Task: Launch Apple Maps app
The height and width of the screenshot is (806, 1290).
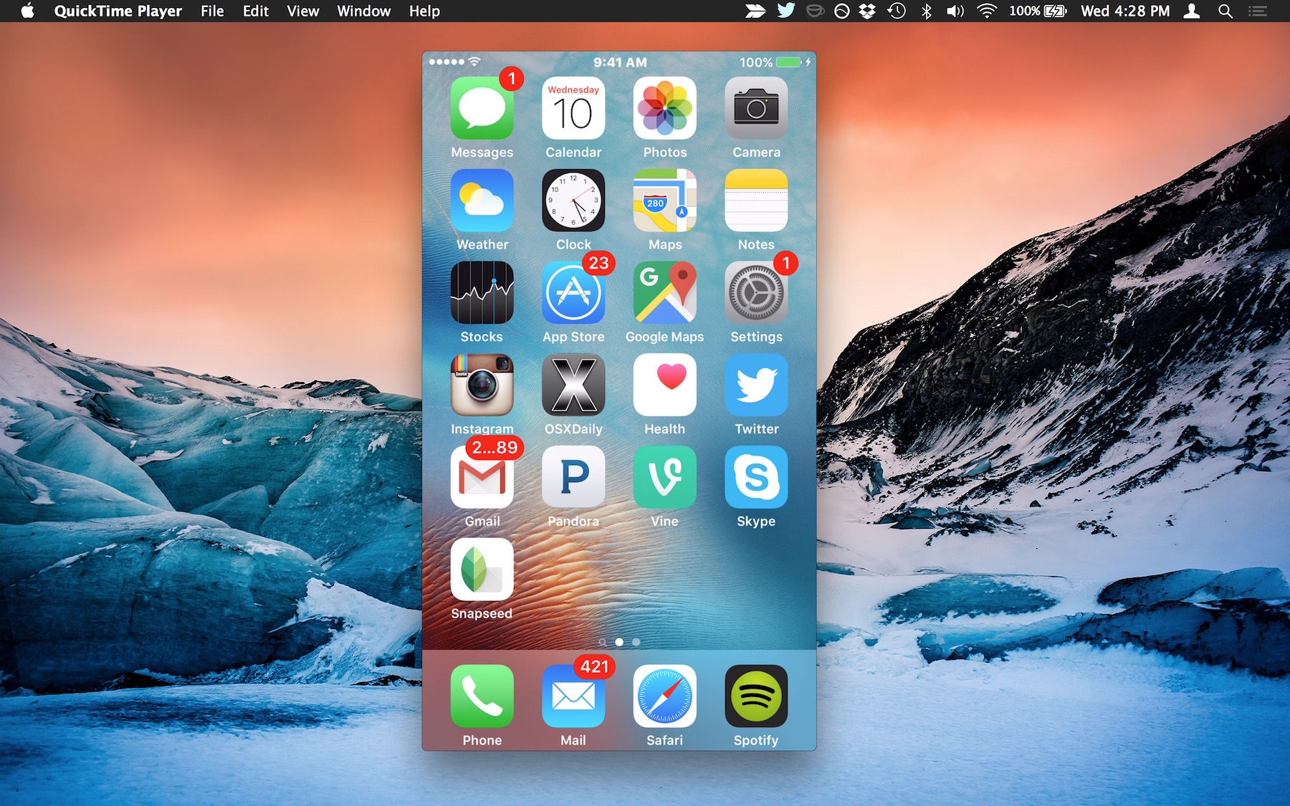Action: [x=665, y=201]
